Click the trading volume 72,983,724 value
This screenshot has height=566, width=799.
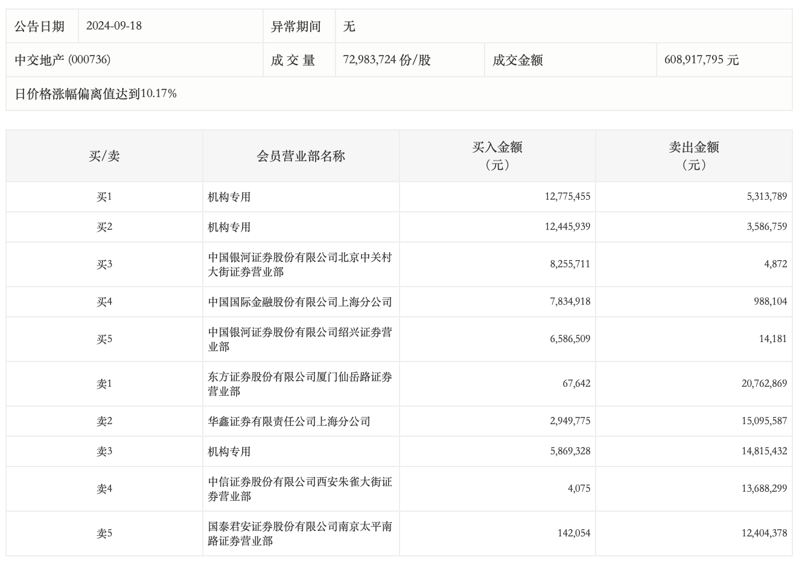(387, 60)
